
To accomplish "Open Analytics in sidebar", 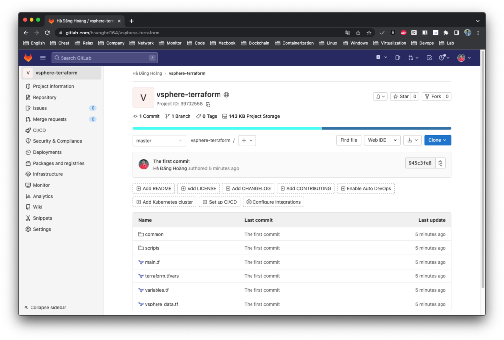I will (x=61, y=196).
